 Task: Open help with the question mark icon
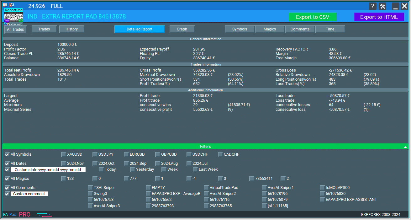point(373,6)
